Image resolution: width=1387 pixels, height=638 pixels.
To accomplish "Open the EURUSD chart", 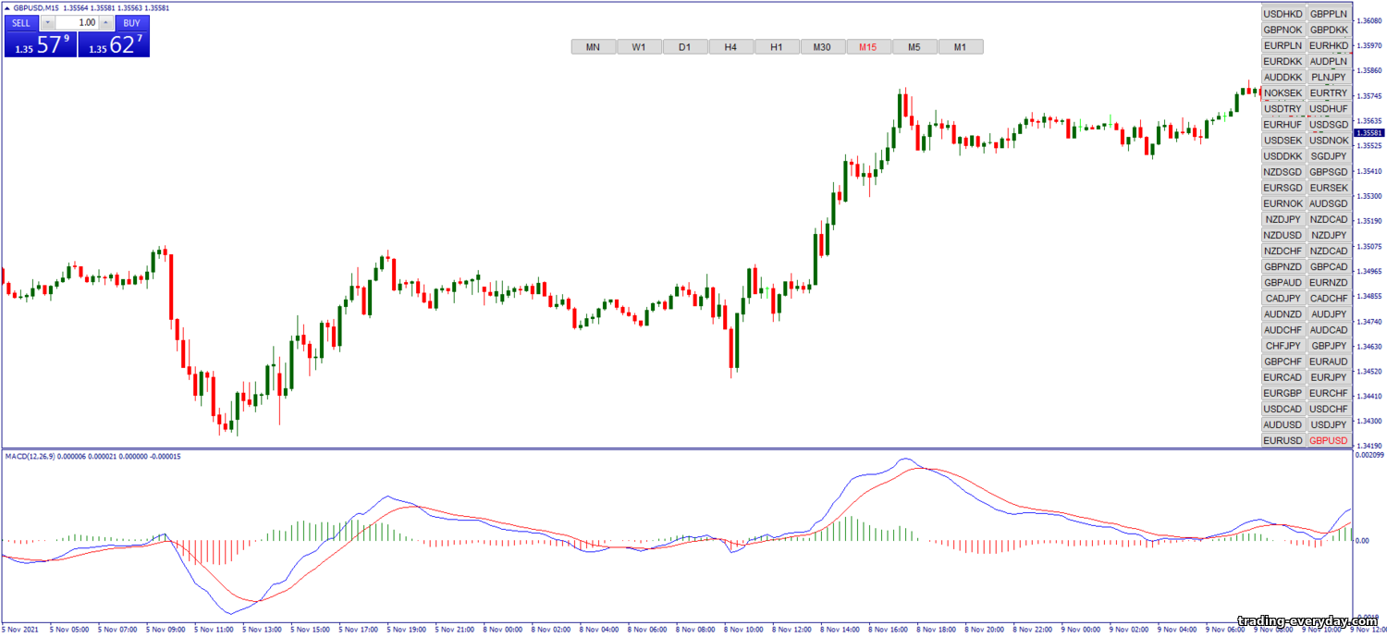I will (x=1283, y=440).
